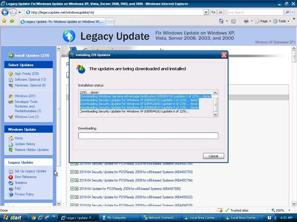Viewport: 297px width, 222px height.
Task: Select Developer Tools, Runtimes, and Redistributables
Action: point(28,106)
